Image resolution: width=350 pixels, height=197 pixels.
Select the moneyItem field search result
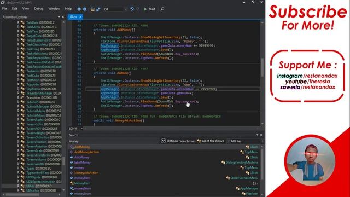pyautogui.click(x=164, y=178)
